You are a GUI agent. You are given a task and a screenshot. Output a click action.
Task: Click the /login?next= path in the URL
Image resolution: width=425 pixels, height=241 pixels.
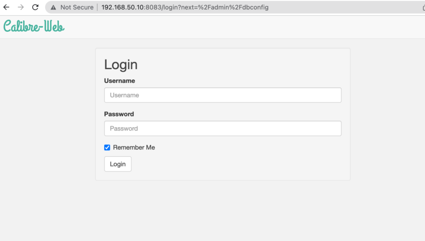180,7
